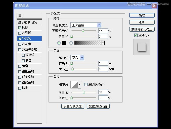Select 混合选项:自定 in style list
This screenshot has width=171, height=129.
[x=29, y=22]
